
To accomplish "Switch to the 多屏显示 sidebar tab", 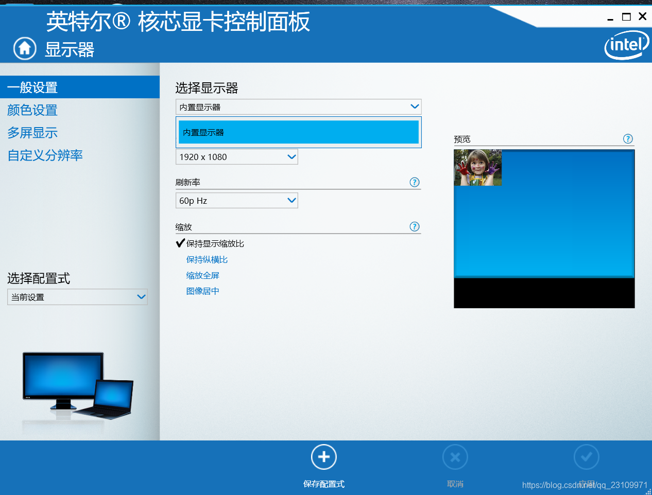I will pyautogui.click(x=32, y=133).
